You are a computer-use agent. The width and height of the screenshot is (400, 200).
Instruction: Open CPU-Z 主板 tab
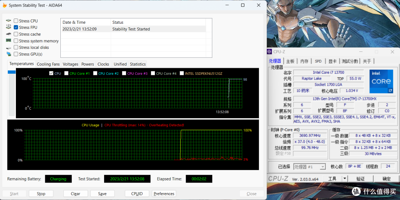click(290, 61)
